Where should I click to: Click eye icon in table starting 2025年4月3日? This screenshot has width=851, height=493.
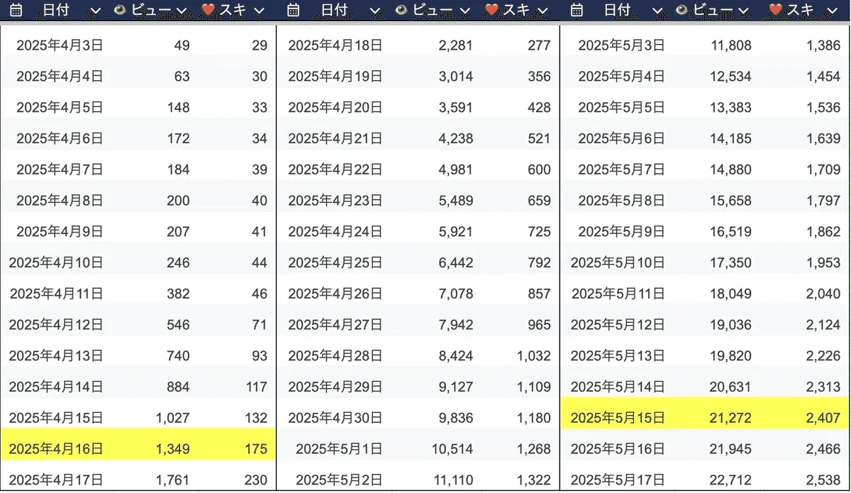pyautogui.click(x=120, y=10)
